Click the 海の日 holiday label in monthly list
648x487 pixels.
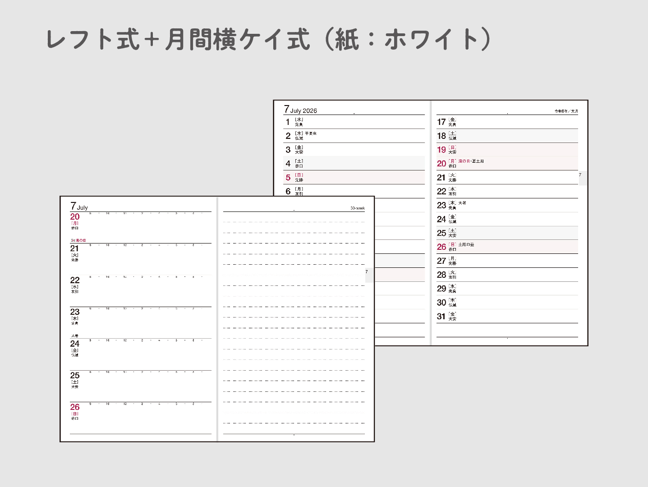464,161
